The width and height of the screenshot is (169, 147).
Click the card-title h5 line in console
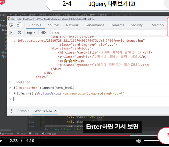105,52
